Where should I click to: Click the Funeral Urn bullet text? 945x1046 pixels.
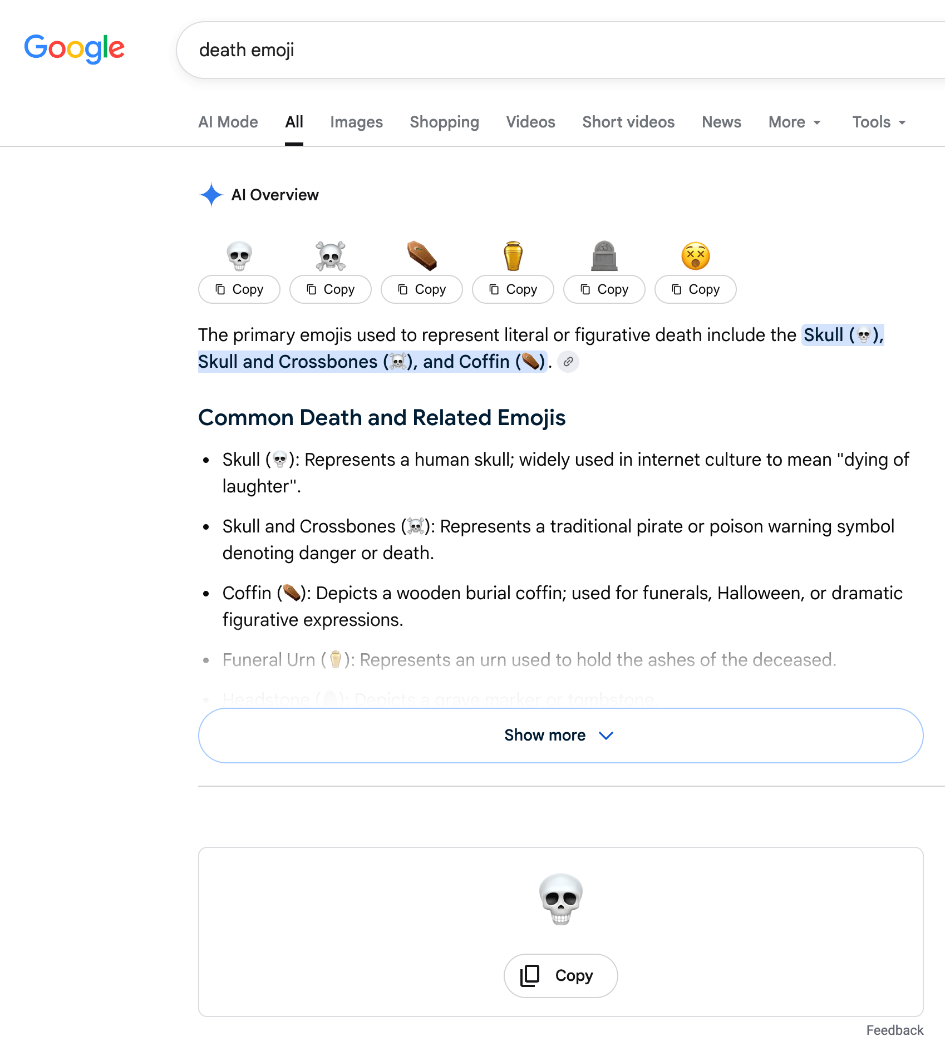point(529,660)
